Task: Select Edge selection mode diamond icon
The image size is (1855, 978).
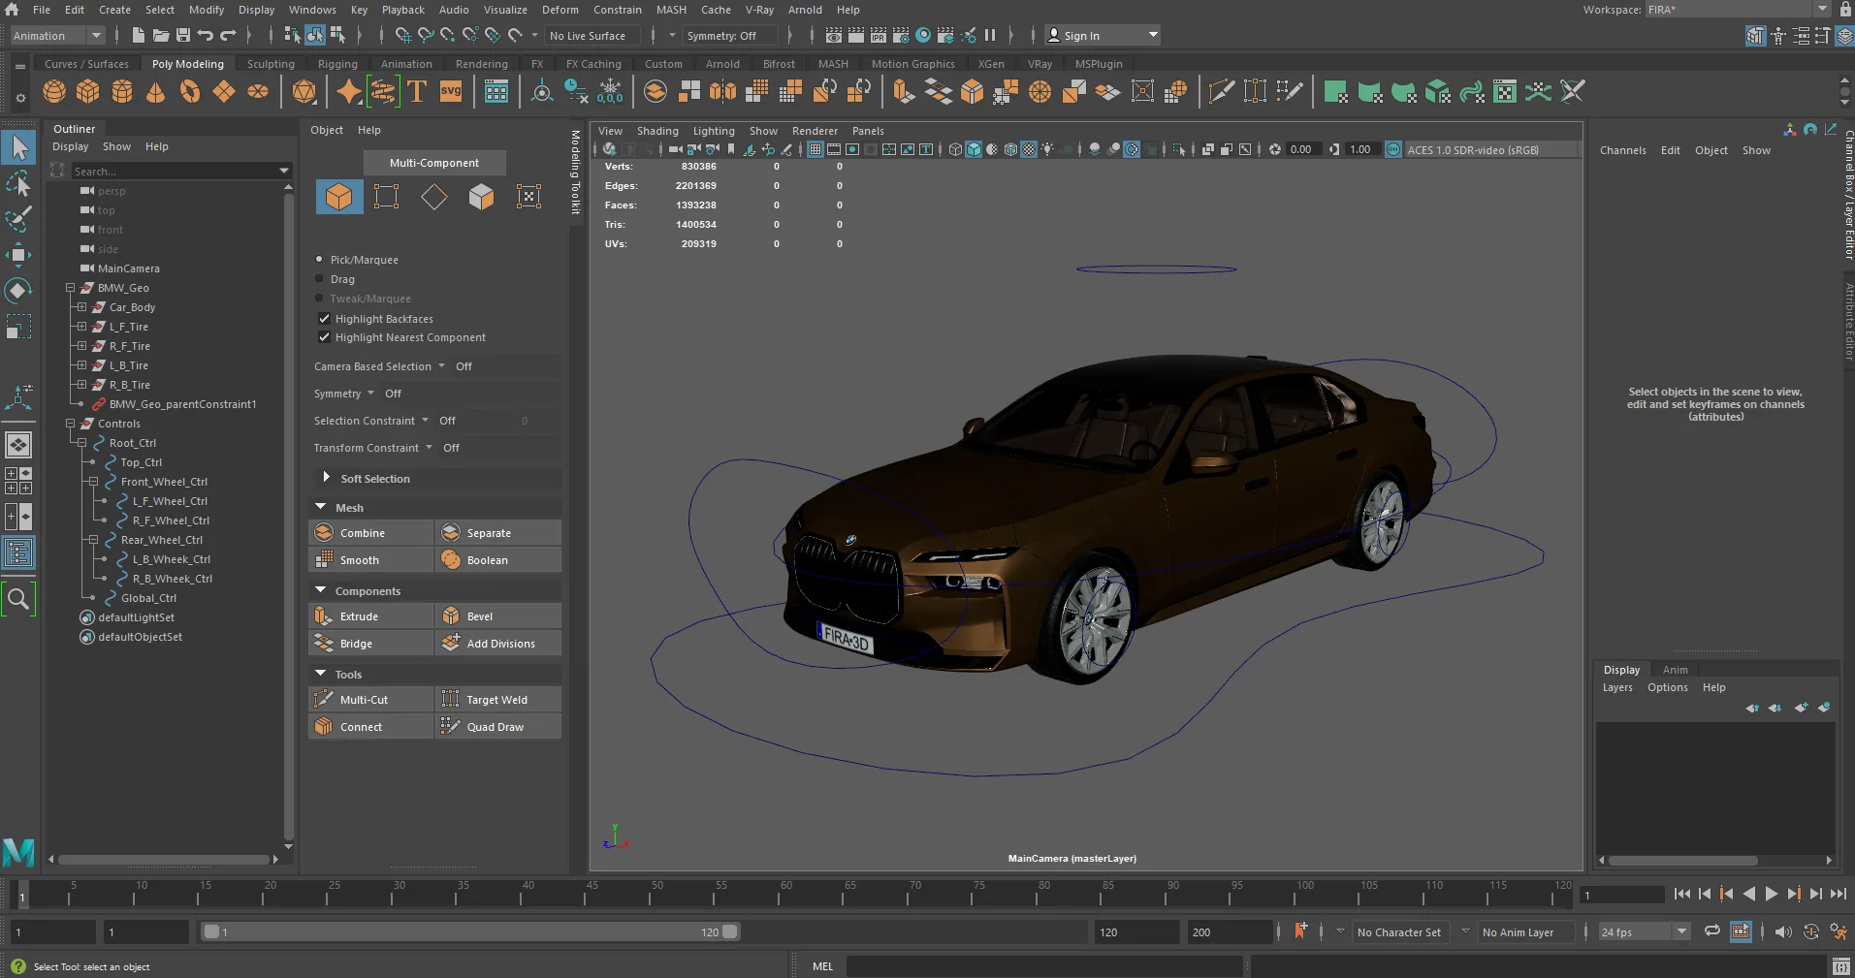Action: coord(433,197)
